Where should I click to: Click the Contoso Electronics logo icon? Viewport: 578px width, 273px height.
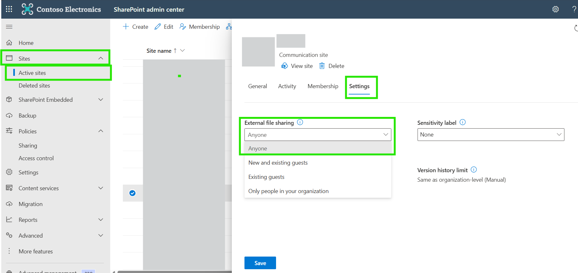tap(27, 9)
